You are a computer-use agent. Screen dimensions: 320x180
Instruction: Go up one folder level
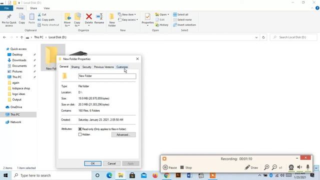pyautogui.click(x=22, y=37)
